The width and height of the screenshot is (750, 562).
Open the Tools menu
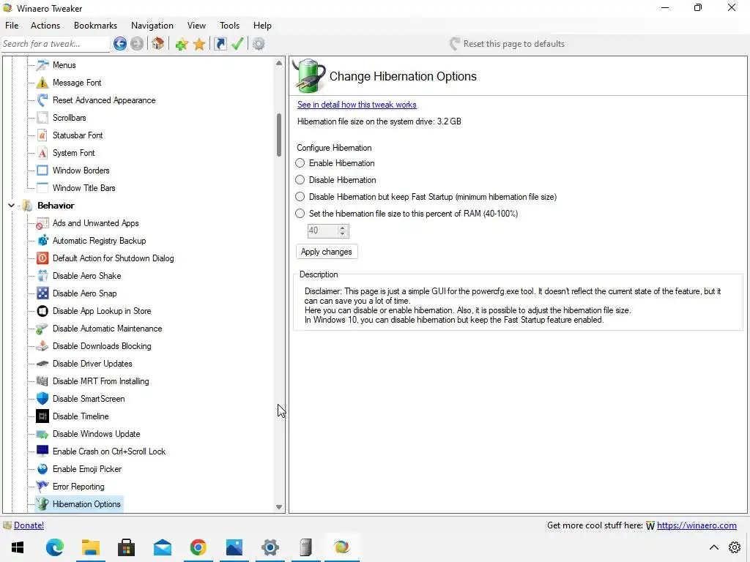[x=229, y=26]
